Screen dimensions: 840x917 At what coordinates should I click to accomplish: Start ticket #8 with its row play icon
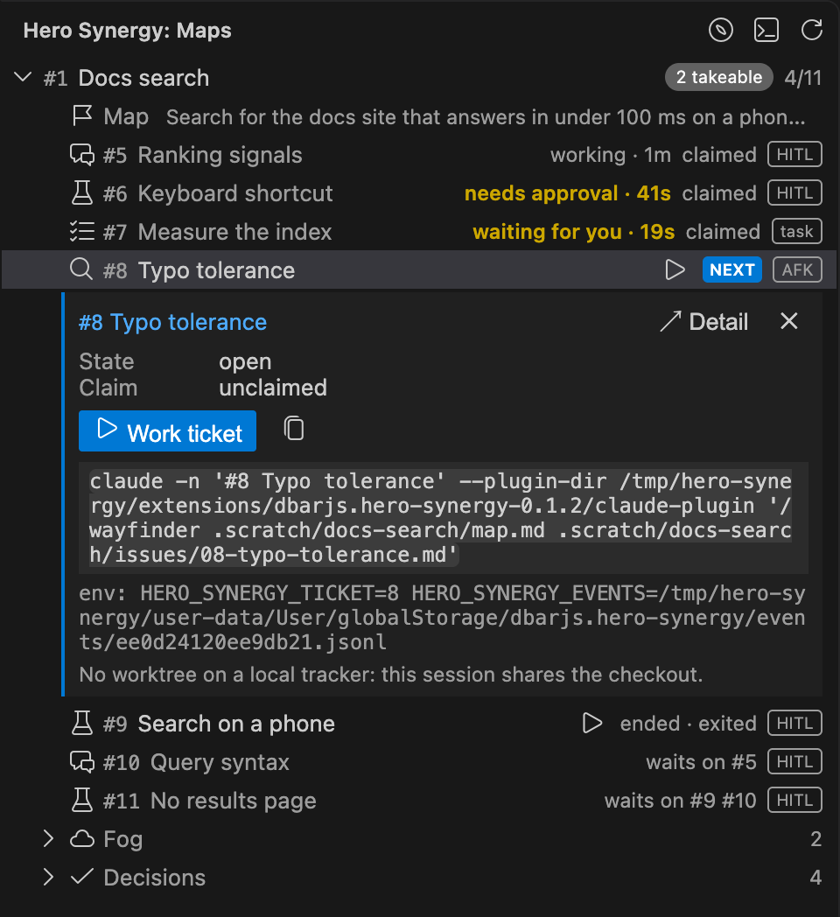click(675, 269)
